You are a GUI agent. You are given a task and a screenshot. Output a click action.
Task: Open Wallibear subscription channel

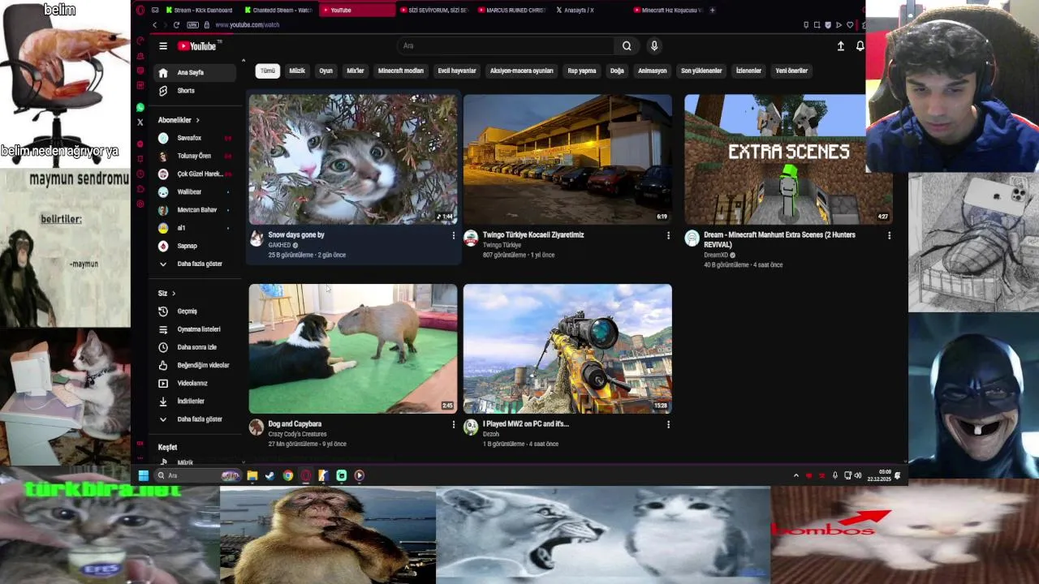[x=196, y=192]
